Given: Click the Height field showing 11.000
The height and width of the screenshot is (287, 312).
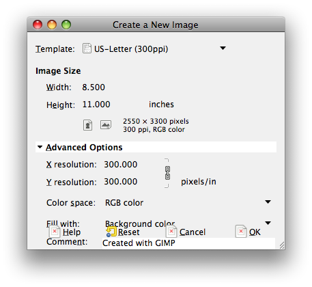Looking at the screenshot, I should pyautogui.click(x=96, y=105).
